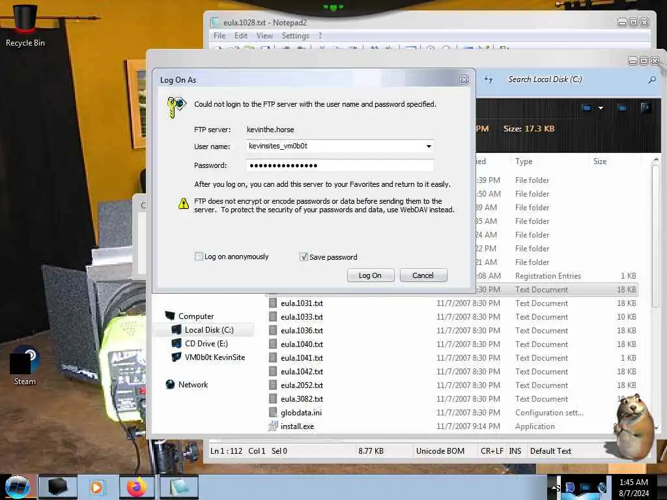Sort files by the Size column header
This screenshot has height=500, width=667.
600,161
